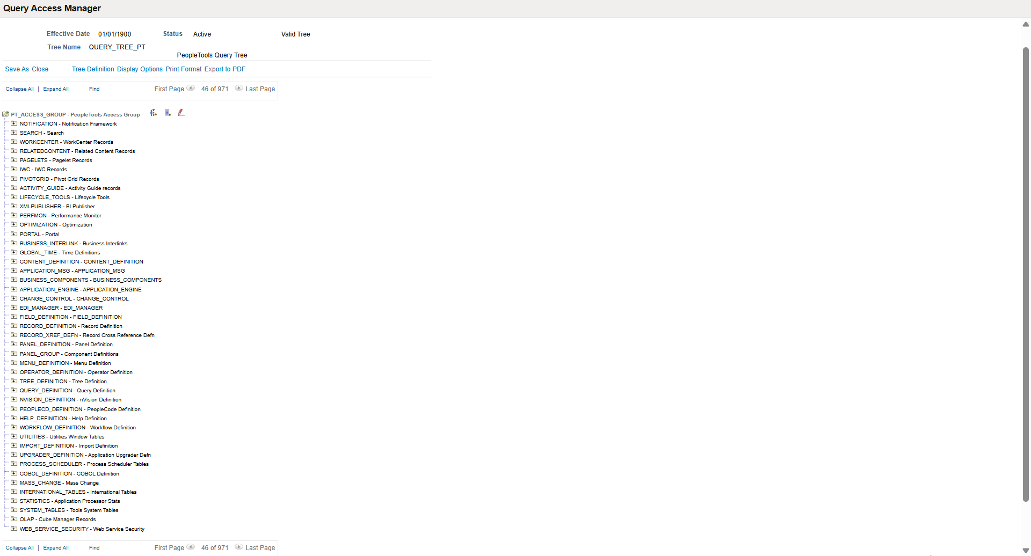1031x556 pixels.
Task: Expand the PIVOTGRID - Pivot Grid Records node
Action: [13, 178]
